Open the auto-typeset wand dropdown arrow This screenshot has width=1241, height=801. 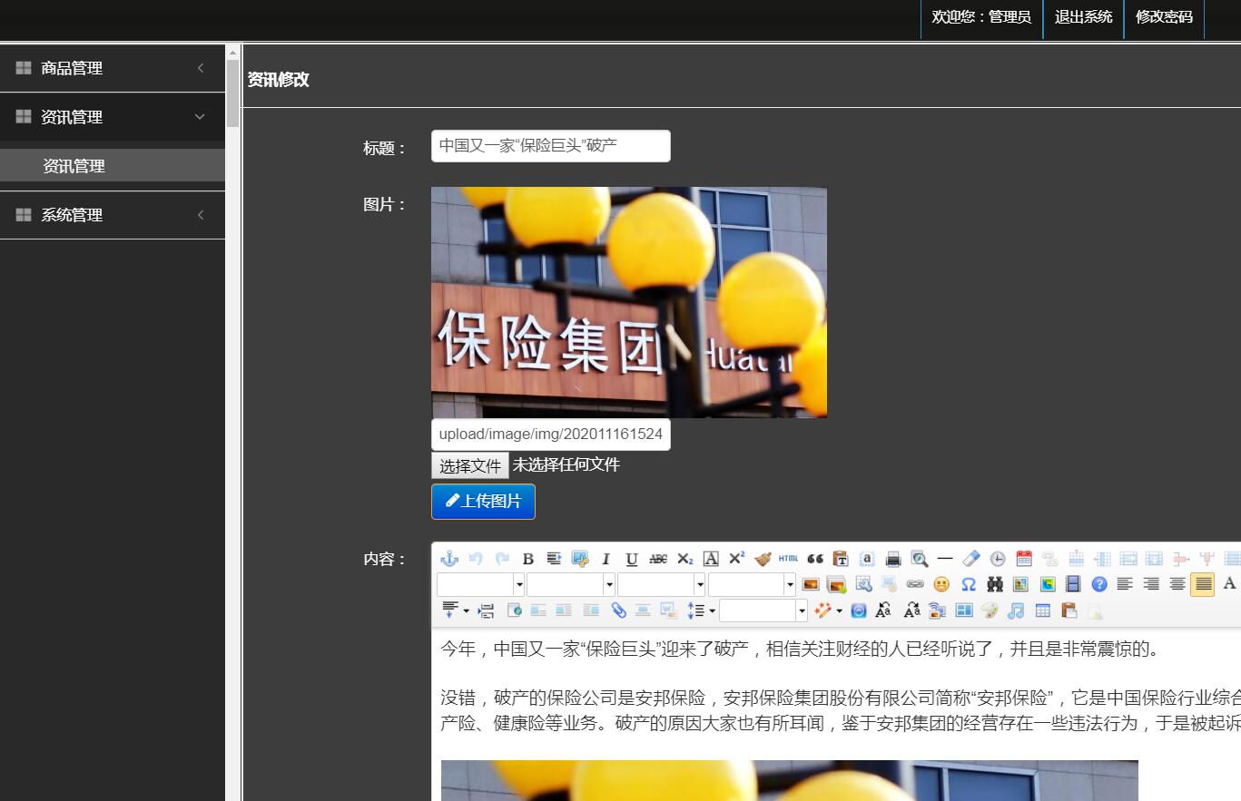(x=839, y=611)
